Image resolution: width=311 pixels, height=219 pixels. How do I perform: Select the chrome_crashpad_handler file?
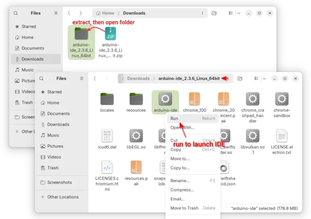tap(252, 108)
